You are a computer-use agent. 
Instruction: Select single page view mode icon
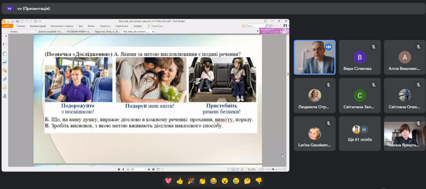tap(229, 169)
